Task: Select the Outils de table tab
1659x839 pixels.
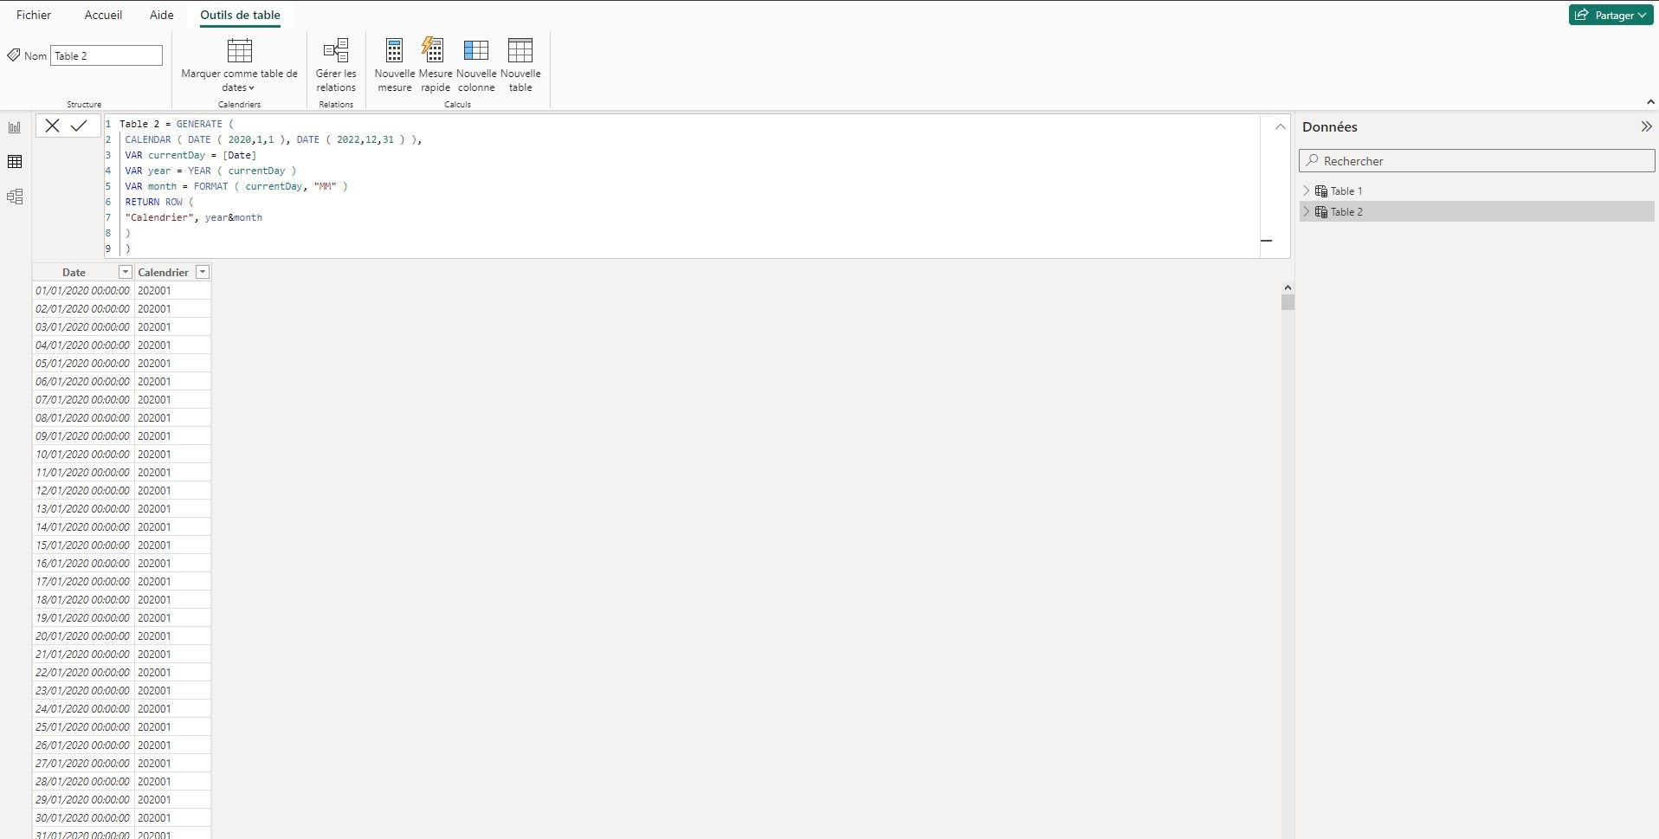Action: pos(240,15)
